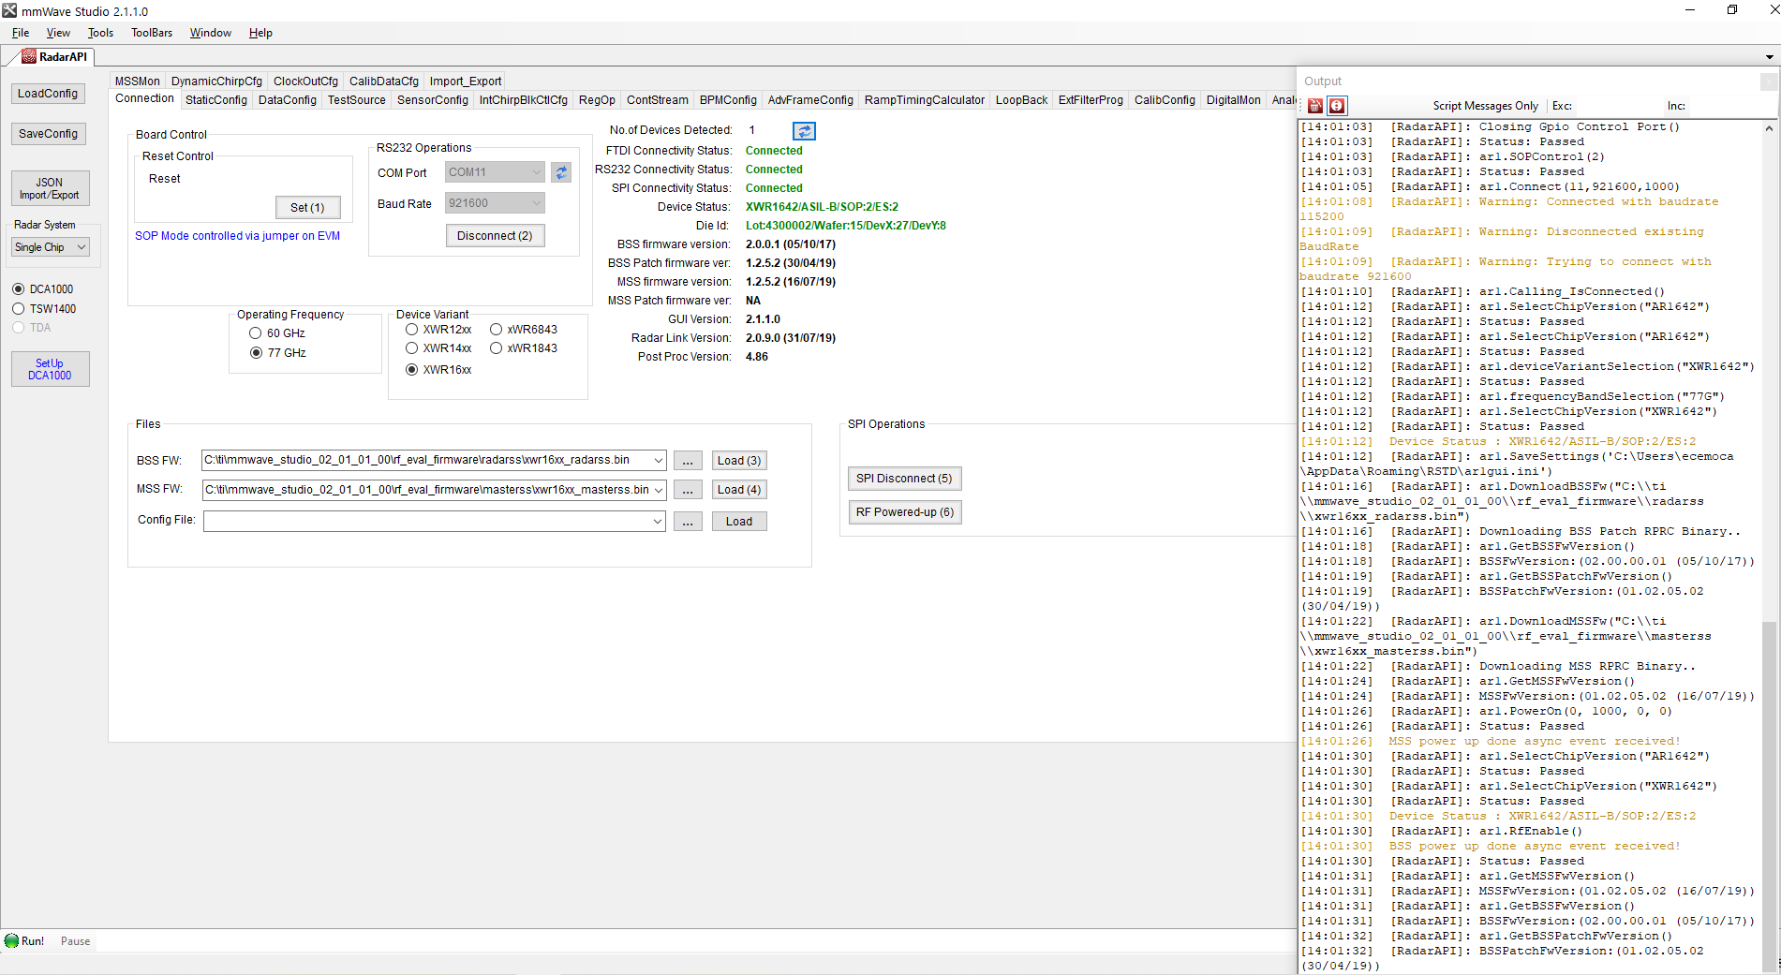Screen dimensions: 1781x975
Task: Open the Window menu
Action: coord(211,33)
